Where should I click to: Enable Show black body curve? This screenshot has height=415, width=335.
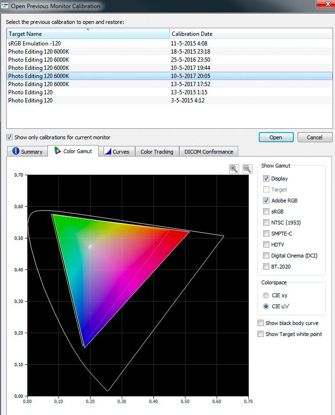(261, 323)
